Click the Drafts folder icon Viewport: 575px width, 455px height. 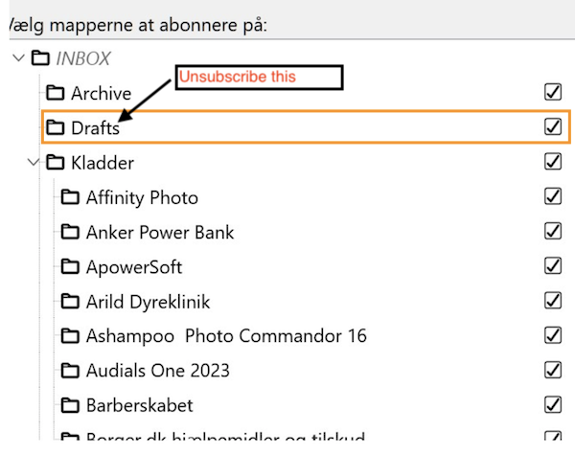[x=55, y=127]
